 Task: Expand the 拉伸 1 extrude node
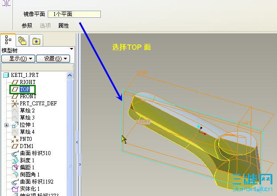point(7,125)
